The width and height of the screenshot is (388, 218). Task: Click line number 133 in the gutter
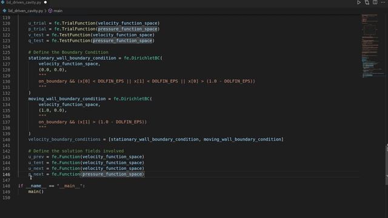(7, 99)
